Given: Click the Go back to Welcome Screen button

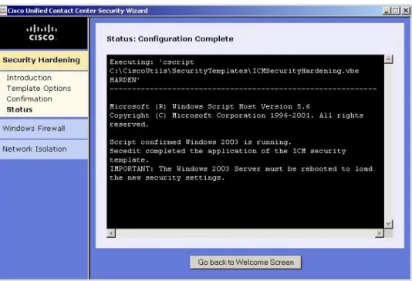Looking at the screenshot, I should [x=245, y=263].
